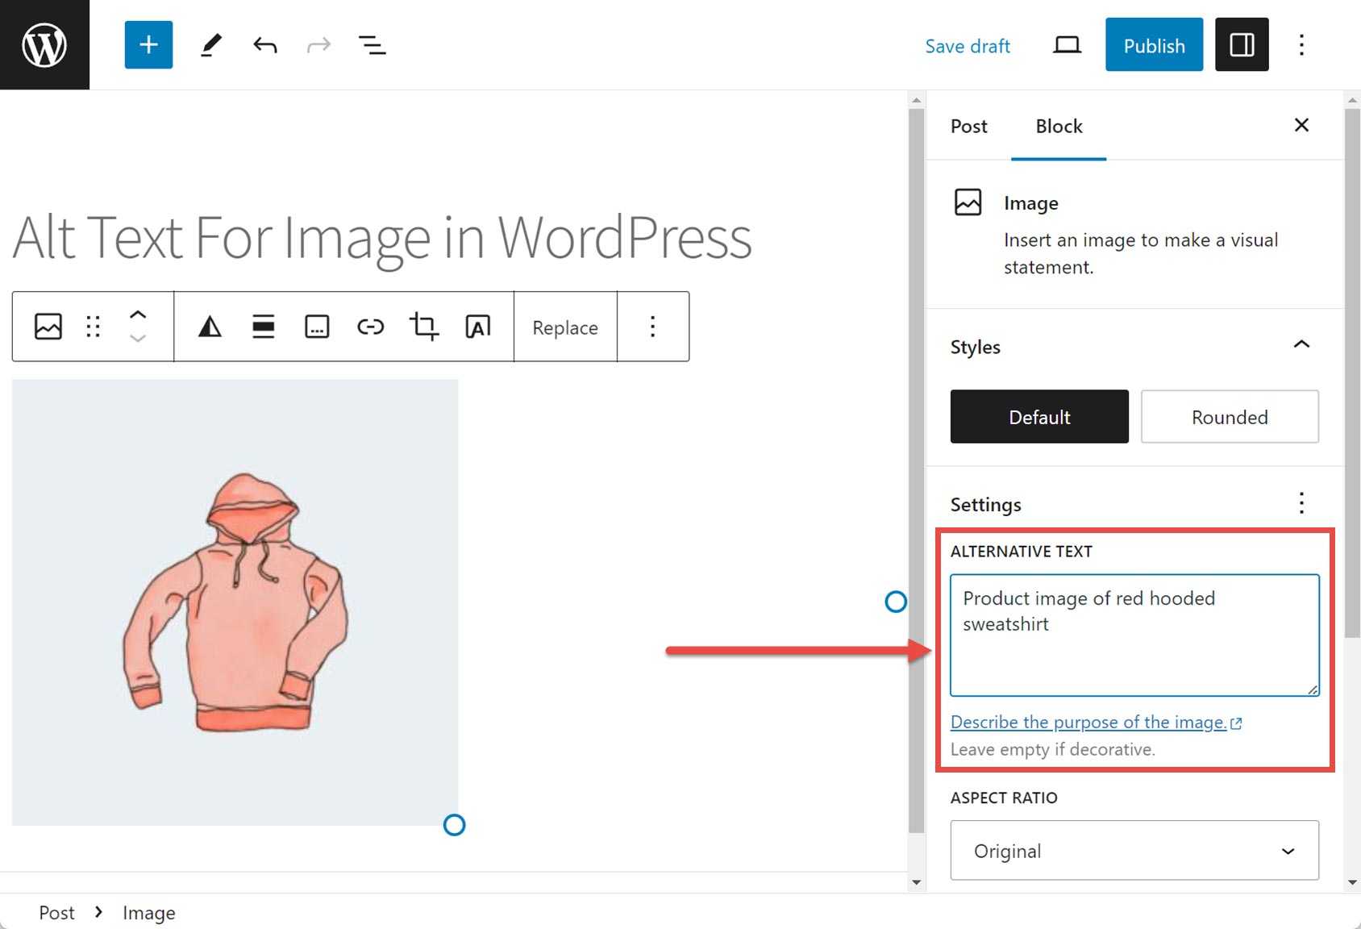This screenshot has height=929, width=1361.
Task: Publish the post
Action: 1154,44
